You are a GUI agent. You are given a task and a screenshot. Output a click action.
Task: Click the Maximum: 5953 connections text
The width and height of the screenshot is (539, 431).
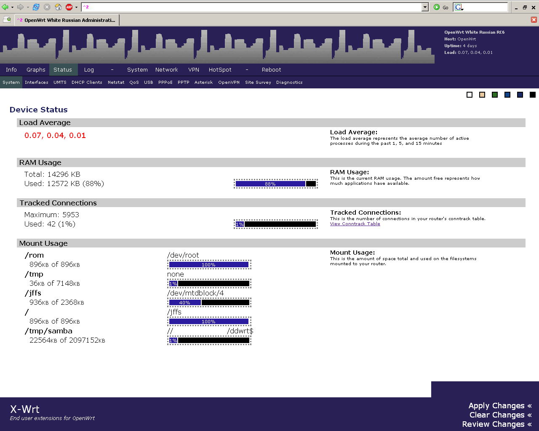point(52,215)
